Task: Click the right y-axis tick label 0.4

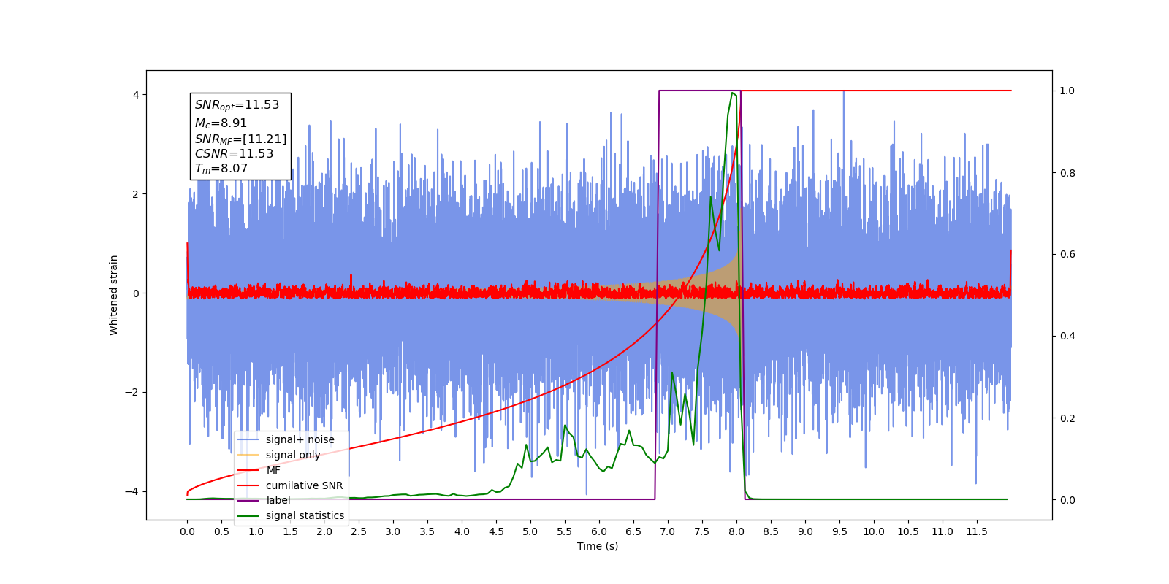Action: pyautogui.click(x=1067, y=337)
